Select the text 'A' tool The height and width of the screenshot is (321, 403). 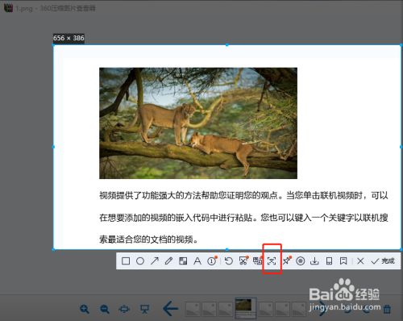point(197,261)
